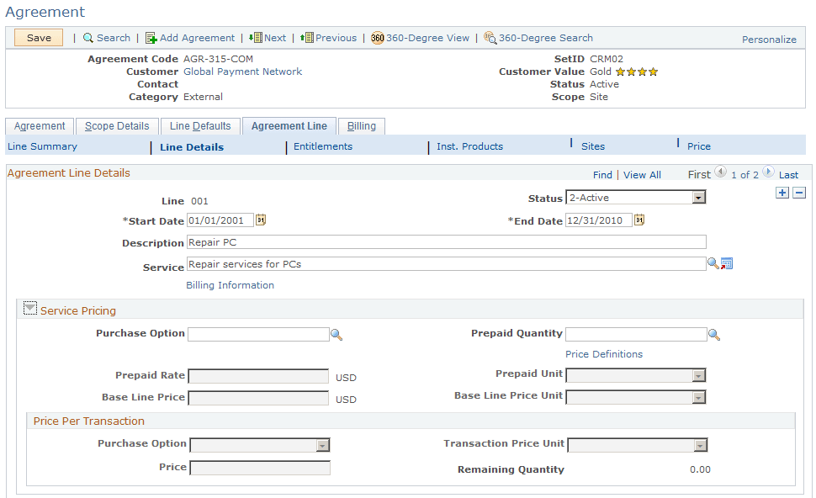Open the Price Definitions link

(x=603, y=354)
